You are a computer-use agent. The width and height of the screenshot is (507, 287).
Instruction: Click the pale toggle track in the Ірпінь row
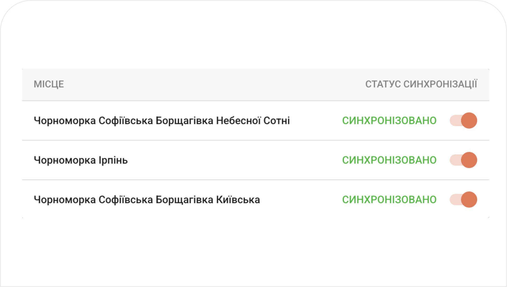[x=455, y=160]
